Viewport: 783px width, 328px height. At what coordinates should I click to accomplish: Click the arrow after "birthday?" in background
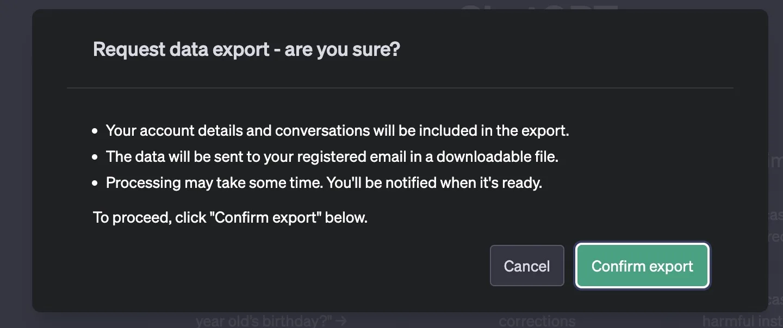[341, 320]
